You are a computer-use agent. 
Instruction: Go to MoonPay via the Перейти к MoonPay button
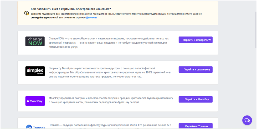[196, 99]
